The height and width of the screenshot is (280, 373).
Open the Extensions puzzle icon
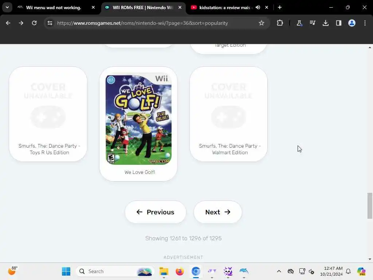point(280,23)
